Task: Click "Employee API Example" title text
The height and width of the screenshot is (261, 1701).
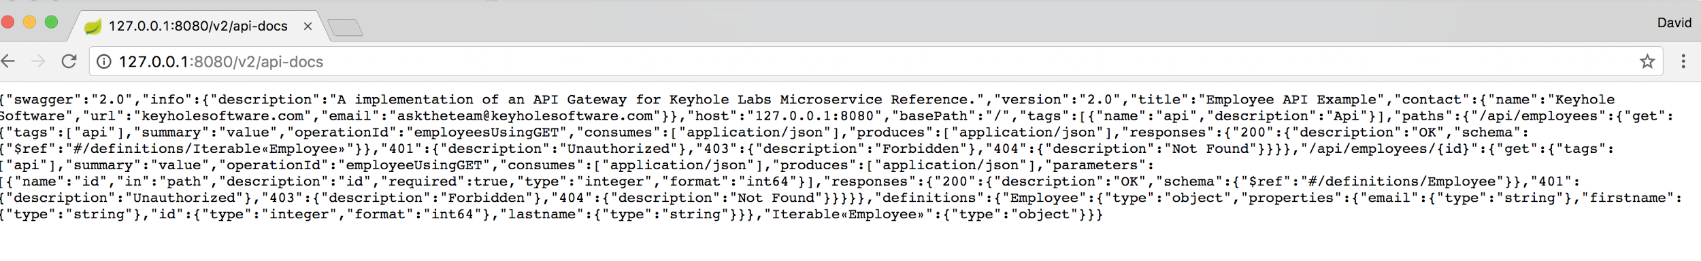Action: click(x=1292, y=100)
